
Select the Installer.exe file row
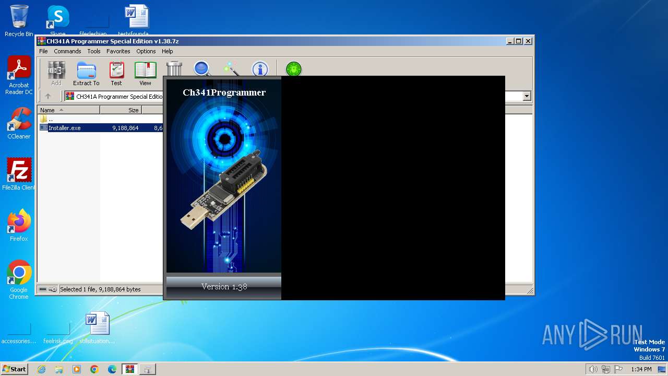pyautogui.click(x=101, y=128)
